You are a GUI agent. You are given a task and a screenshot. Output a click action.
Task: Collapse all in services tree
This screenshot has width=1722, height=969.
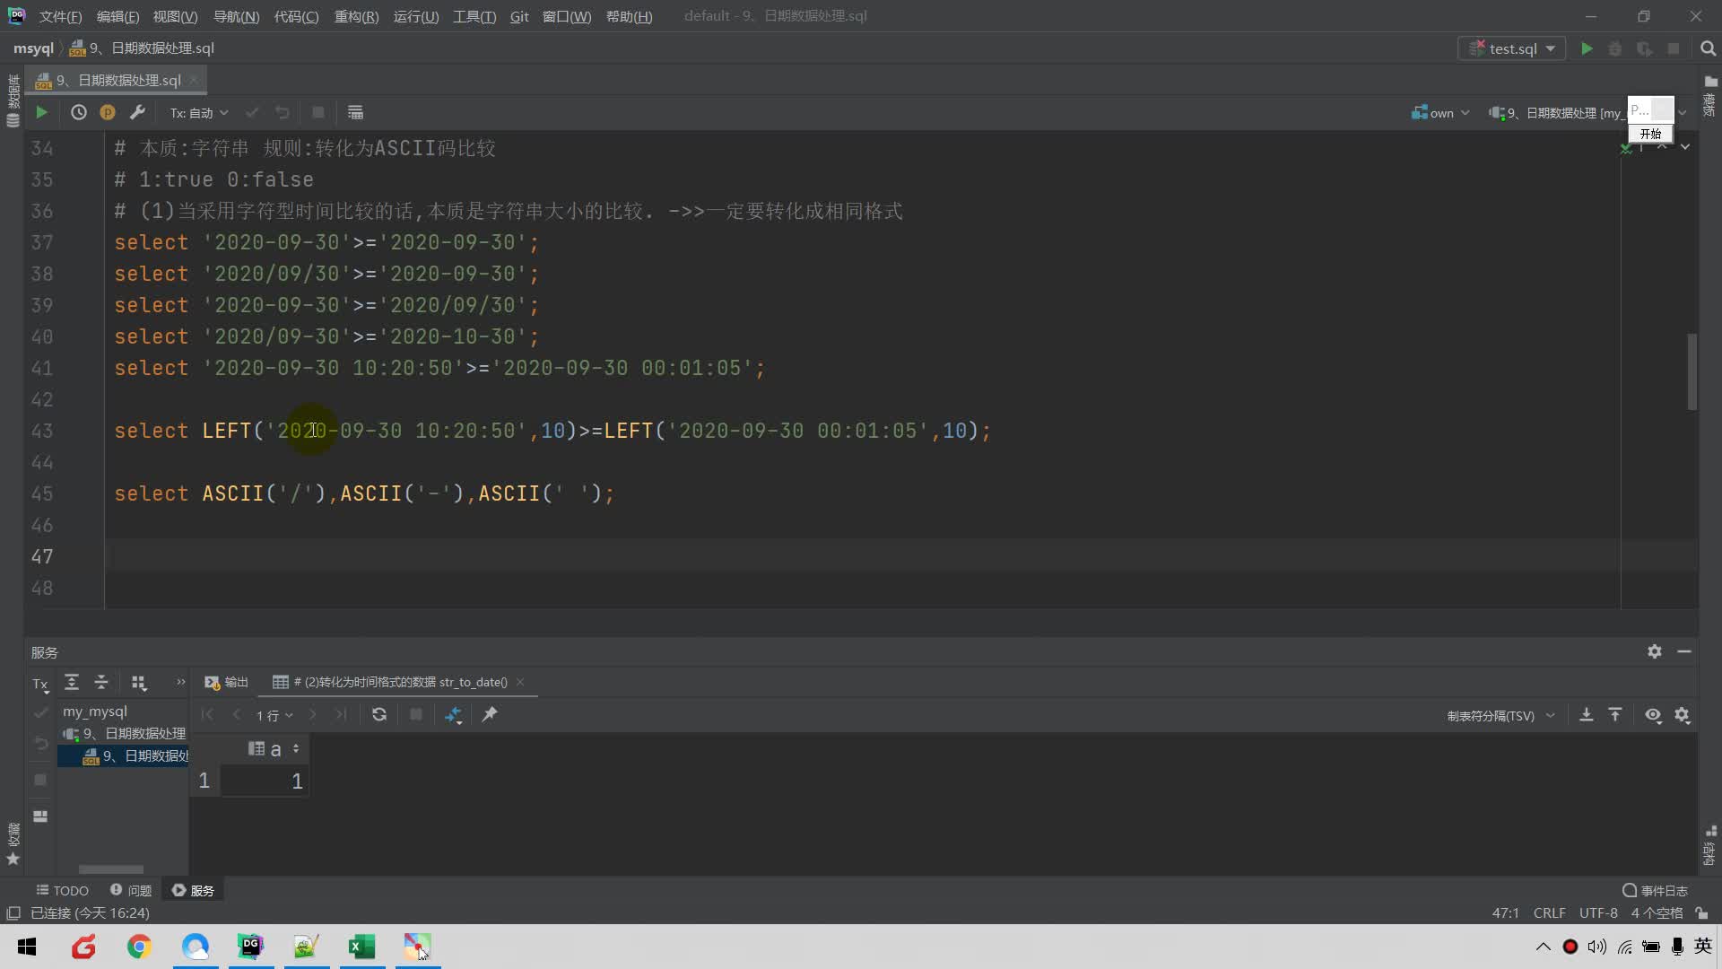101,683
